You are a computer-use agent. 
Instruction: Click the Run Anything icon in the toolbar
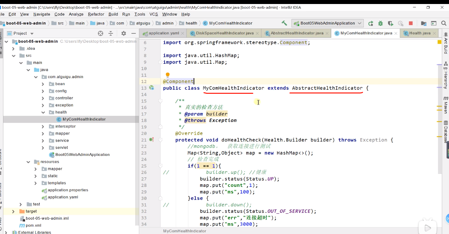point(434,23)
